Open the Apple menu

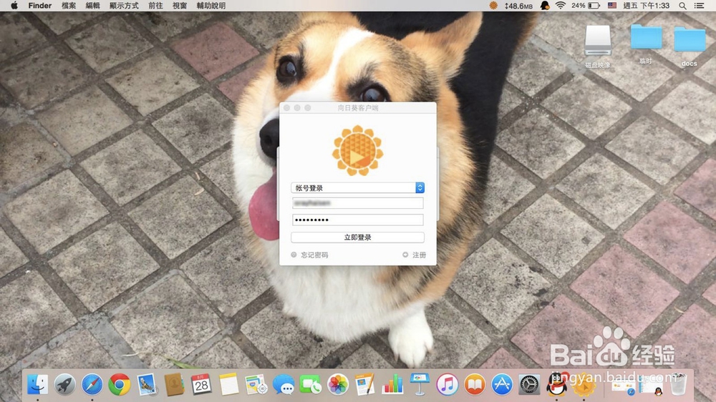(14, 6)
